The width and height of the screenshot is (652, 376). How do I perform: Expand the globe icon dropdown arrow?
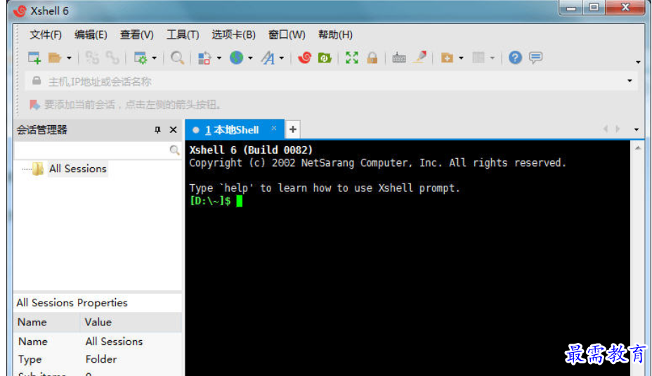250,58
